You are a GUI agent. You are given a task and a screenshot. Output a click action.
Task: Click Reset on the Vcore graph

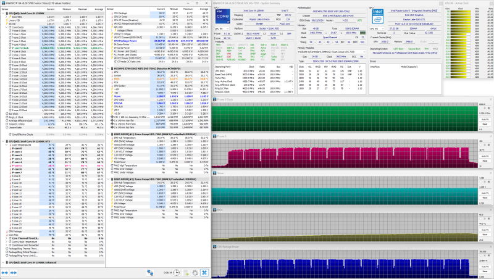486,198
